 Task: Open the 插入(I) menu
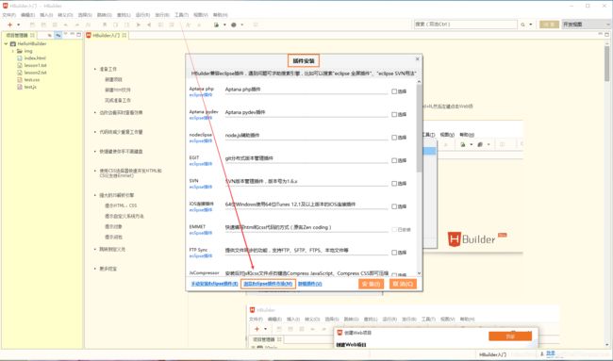(x=46, y=15)
